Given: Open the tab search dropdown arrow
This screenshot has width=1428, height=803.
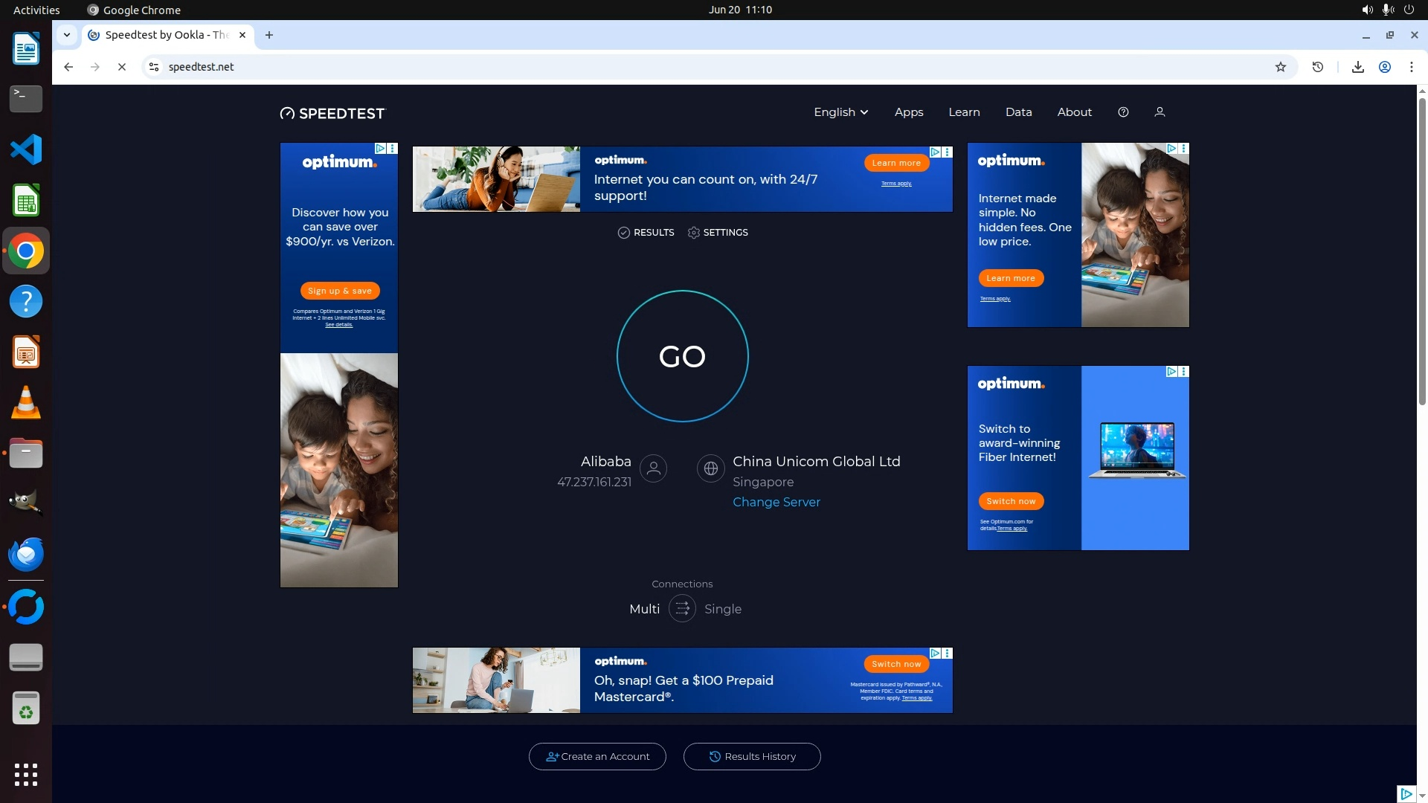Looking at the screenshot, I should tap(67, 35).
